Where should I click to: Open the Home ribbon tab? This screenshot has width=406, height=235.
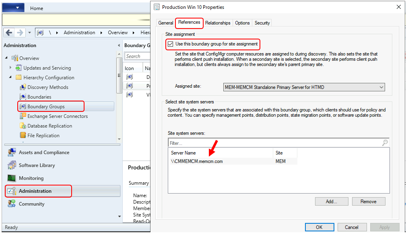point(37,8)
